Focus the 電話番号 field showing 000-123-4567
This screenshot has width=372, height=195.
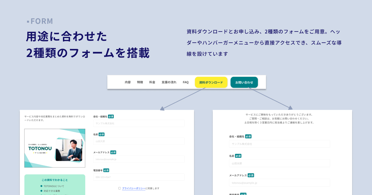tap(139, 177)
